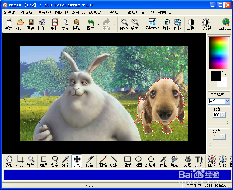Select the 矩形 rectangle tool

tap(127, 161)
